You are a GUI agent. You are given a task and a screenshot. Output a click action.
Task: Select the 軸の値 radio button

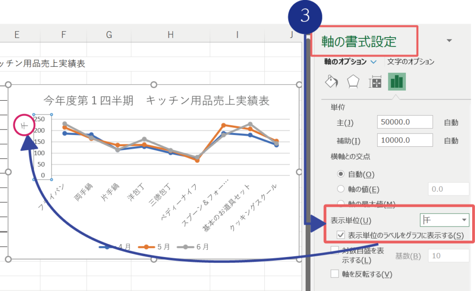pyautogui.click(x=341, y=189)
